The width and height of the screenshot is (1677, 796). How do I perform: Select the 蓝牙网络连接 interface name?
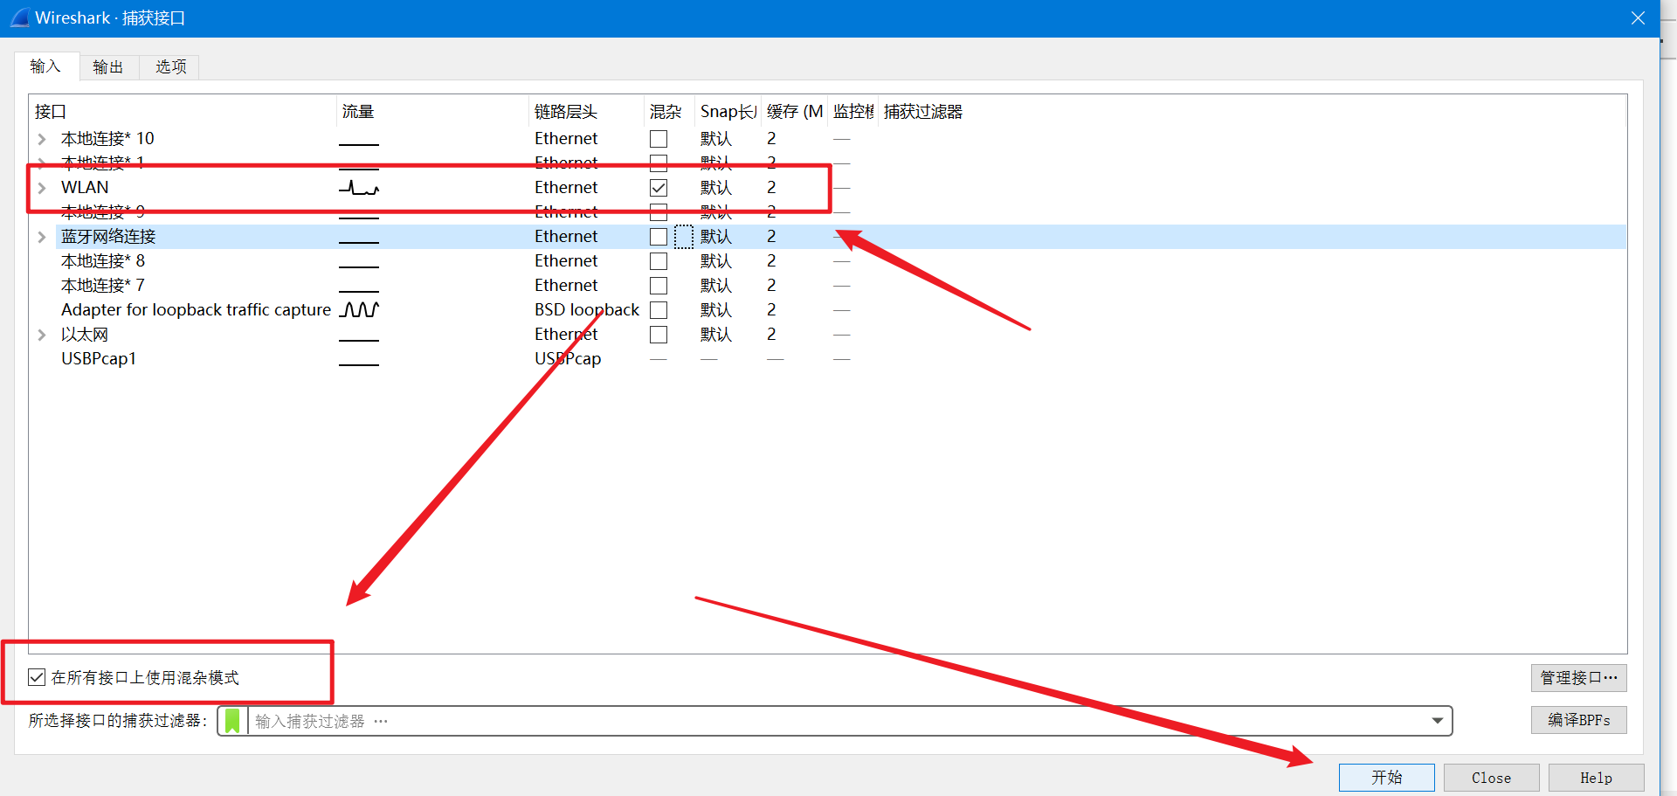click(108, 237)
